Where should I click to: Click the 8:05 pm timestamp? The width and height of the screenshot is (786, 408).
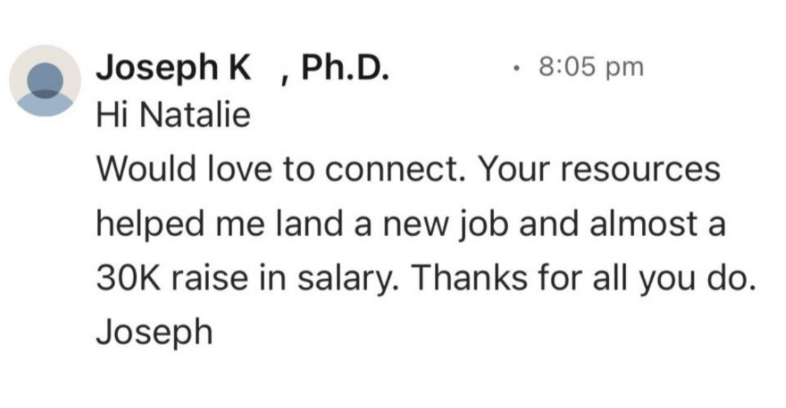pyautogui.click(x=591, y=68)
